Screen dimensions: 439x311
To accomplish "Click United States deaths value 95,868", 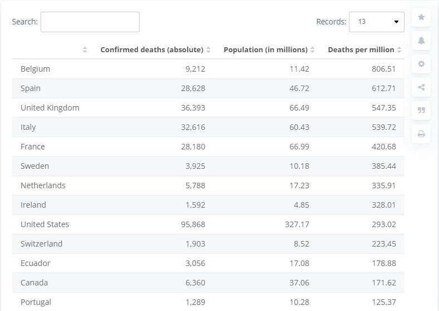I will [x=193, y=224].
